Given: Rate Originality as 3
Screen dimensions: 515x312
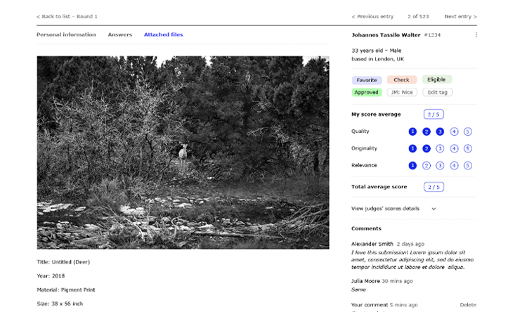Looking at the screenshot, I should (440, 148).
